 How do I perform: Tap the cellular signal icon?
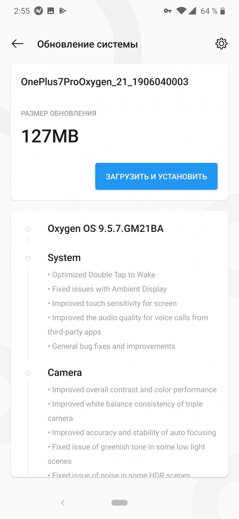click(193, 11)
